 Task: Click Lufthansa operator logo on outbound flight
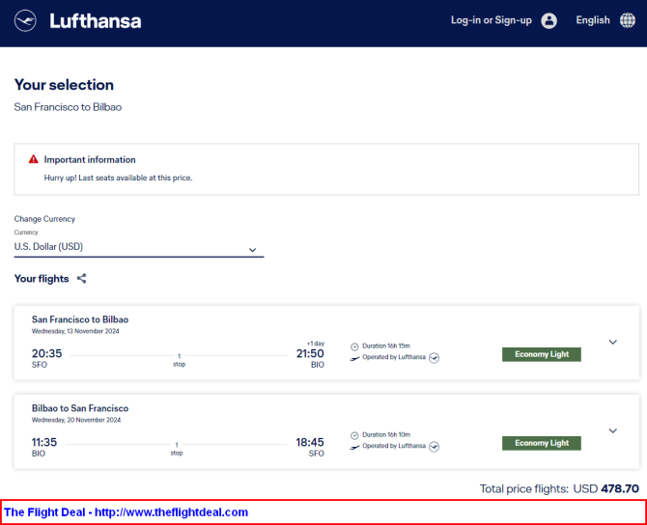tap(434, 358)
